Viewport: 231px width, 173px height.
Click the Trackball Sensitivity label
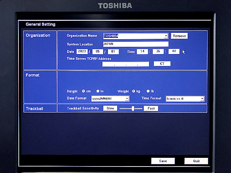pos(83,108)
